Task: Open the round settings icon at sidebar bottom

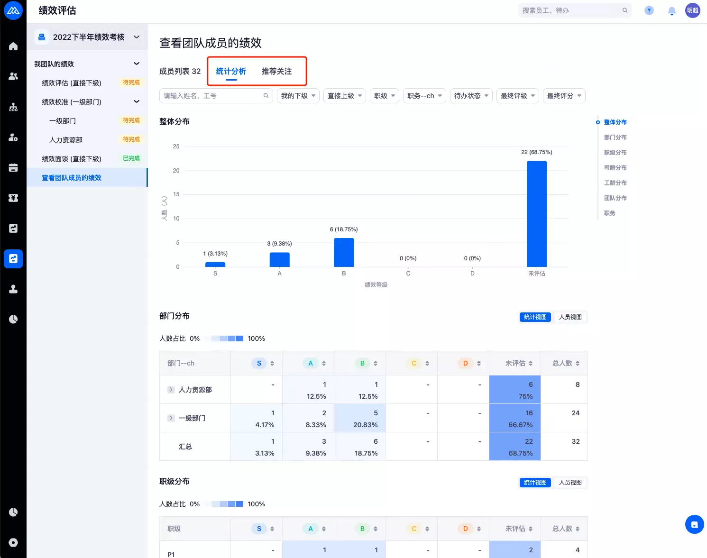Action: [13, 543]
